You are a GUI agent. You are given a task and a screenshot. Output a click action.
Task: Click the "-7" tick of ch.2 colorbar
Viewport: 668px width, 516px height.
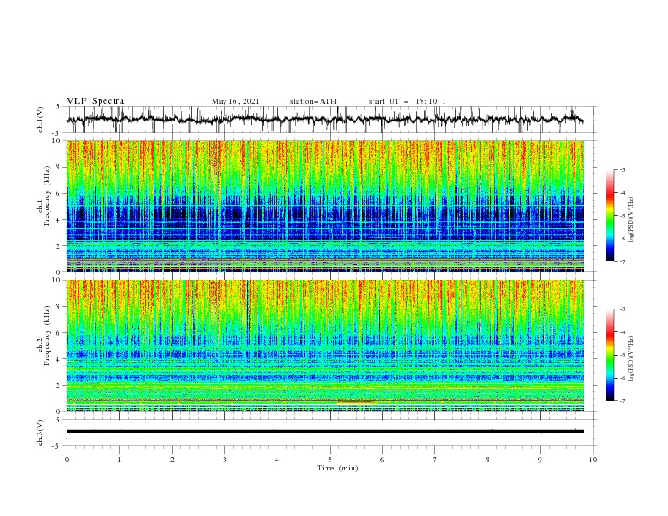click(622, 401)
